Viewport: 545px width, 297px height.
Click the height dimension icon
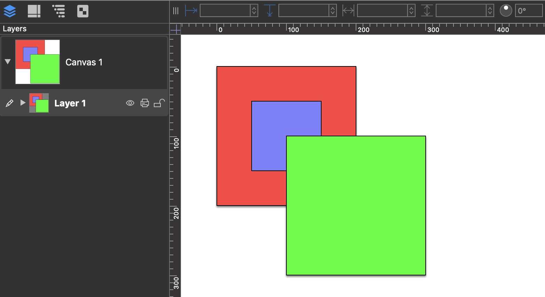click(x=427, y=11)
